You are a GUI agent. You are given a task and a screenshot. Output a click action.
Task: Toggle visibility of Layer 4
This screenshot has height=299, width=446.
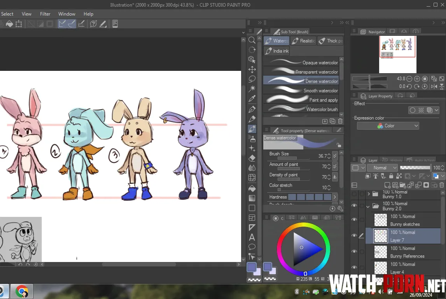tap(354, 267)
